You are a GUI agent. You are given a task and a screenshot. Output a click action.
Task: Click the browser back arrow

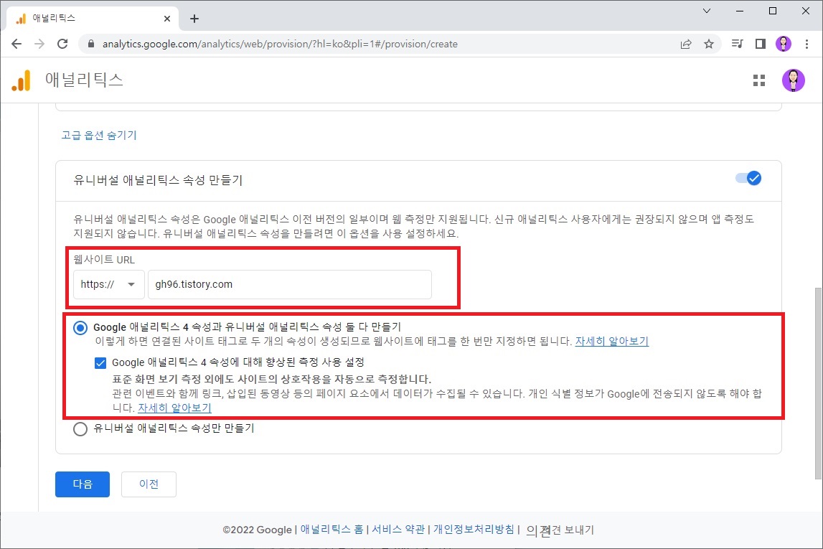[17, 44]
